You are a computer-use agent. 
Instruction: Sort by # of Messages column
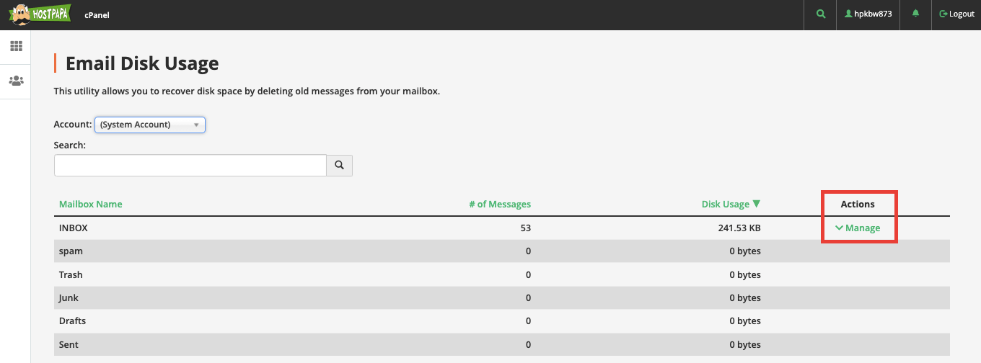click(x=500, y=204)
